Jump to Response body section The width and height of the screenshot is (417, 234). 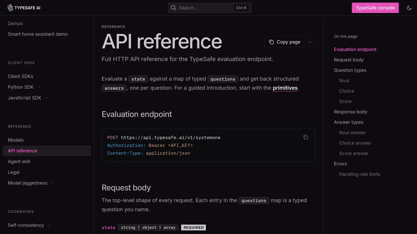coord(351,112)
